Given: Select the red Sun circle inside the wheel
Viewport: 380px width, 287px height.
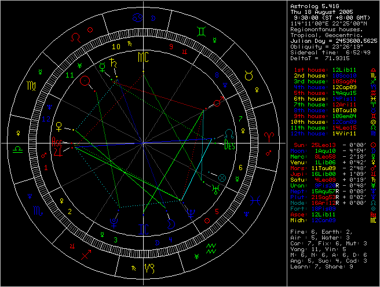Looking at the screenshot, I should click(x=86, y=82).
